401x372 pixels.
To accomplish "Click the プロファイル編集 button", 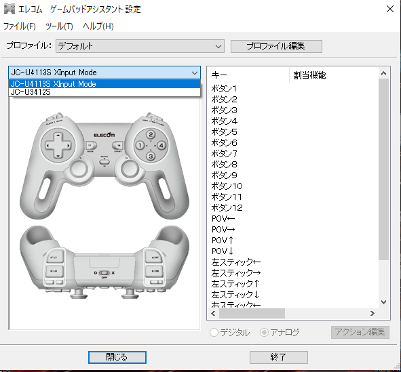I will tap(276, 46).
